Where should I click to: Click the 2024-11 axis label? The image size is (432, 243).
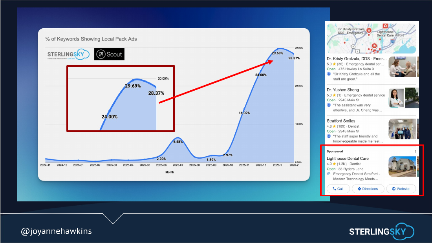pyautogui.click(x=45, y=165)
